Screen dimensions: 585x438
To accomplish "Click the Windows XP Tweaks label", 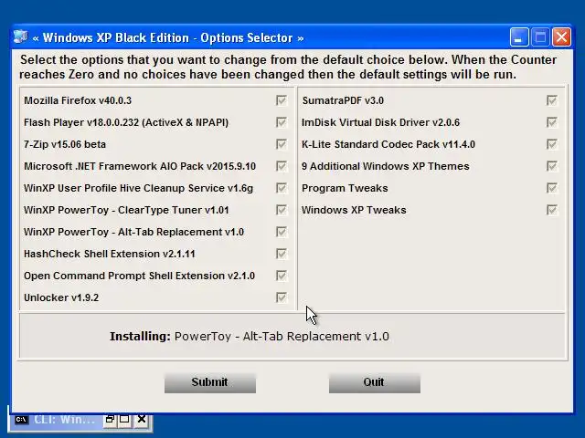I will pyautogui.click(x=354, y=210).
